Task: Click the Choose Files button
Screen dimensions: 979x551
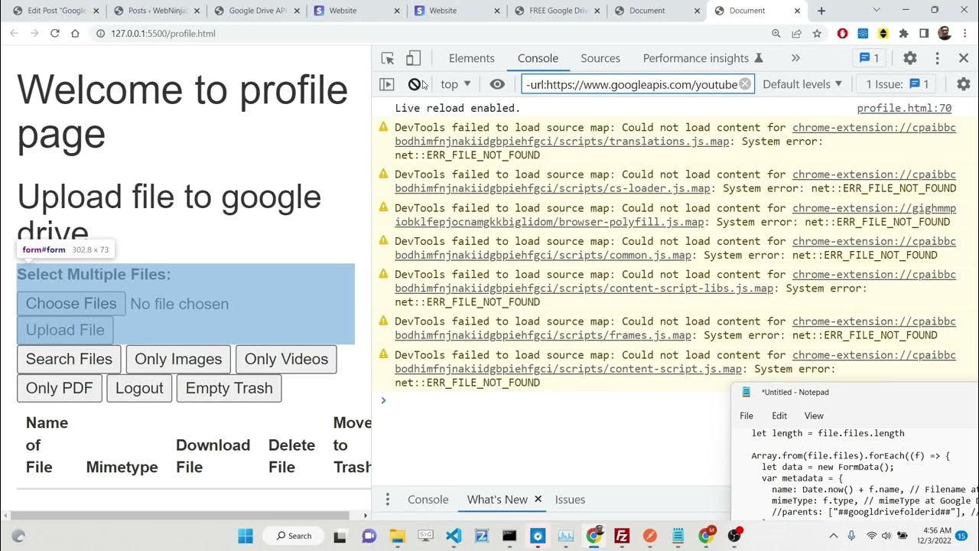Action: tap(71, 304)
